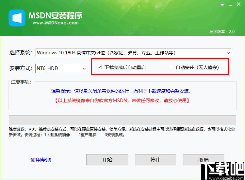
Task: Click the 选择系统 label
Action: coord(21,52)
